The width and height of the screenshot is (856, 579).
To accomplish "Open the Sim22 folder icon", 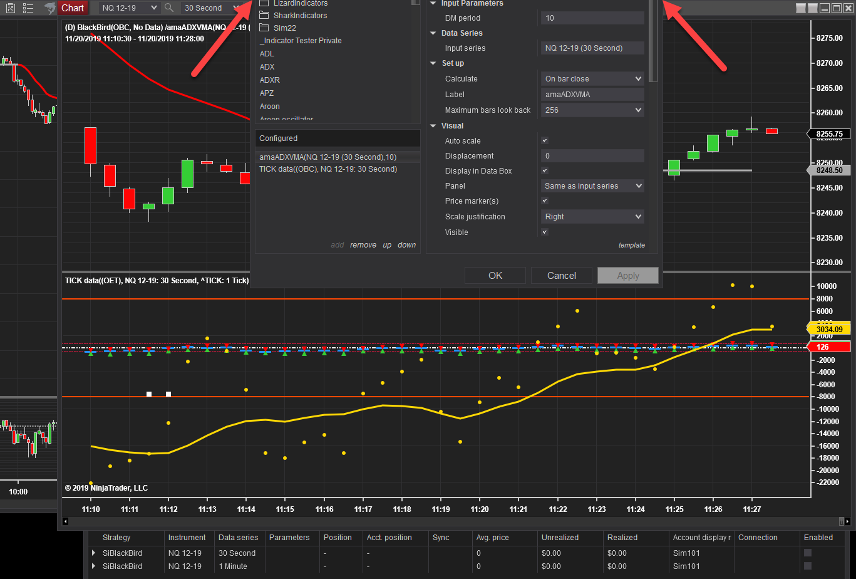I will coord(263,28).
